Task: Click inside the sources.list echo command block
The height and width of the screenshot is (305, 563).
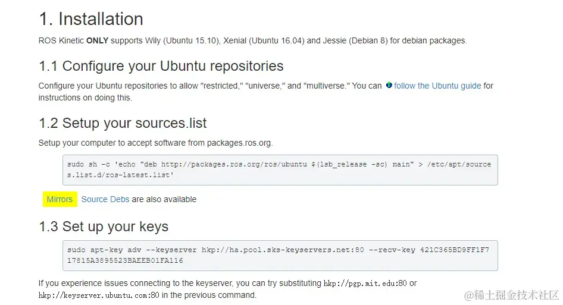Action: coord(279,169)
